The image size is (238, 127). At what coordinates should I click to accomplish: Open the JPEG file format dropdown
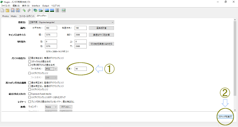point(51,69)
